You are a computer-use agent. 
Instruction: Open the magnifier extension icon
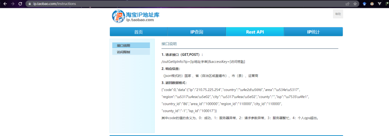click(x=387, y=4)
